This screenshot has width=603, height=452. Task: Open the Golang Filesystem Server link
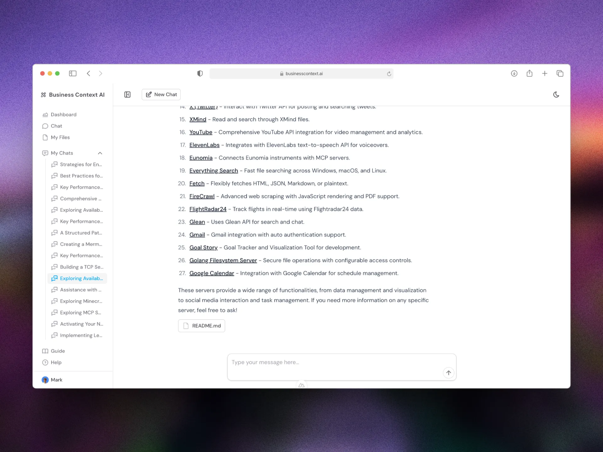pyautogui.click(x=223, y=261)
